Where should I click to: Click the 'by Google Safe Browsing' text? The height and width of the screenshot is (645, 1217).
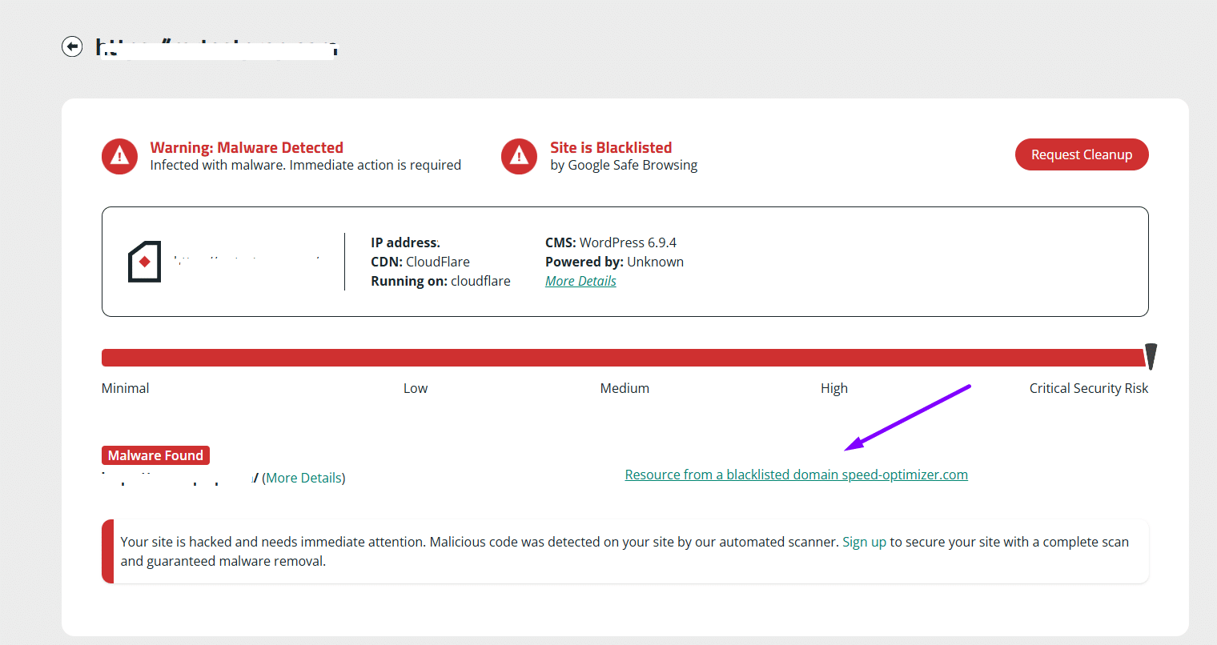624,165
